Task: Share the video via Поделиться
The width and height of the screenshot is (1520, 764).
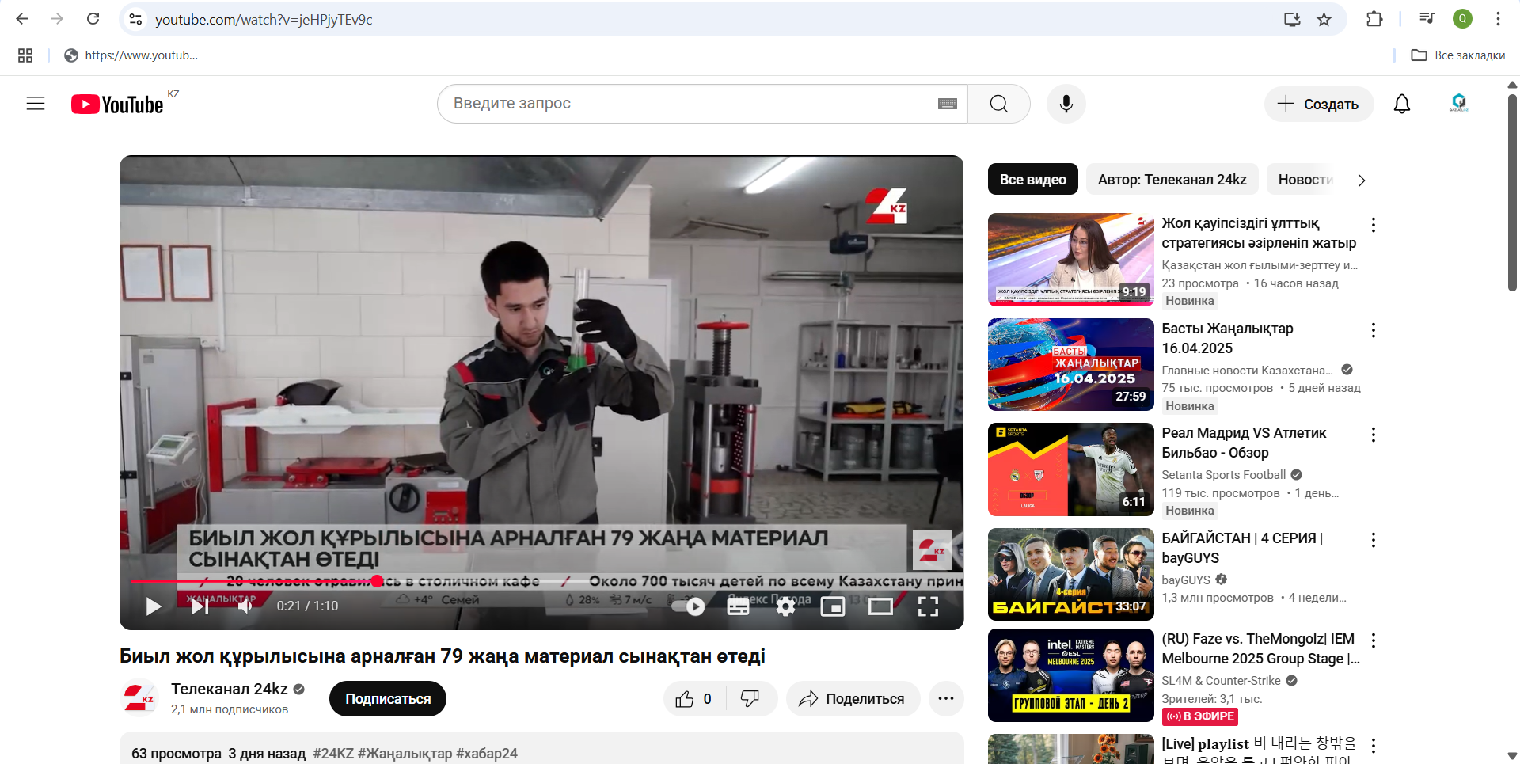Action: click(x=853, y=699)
